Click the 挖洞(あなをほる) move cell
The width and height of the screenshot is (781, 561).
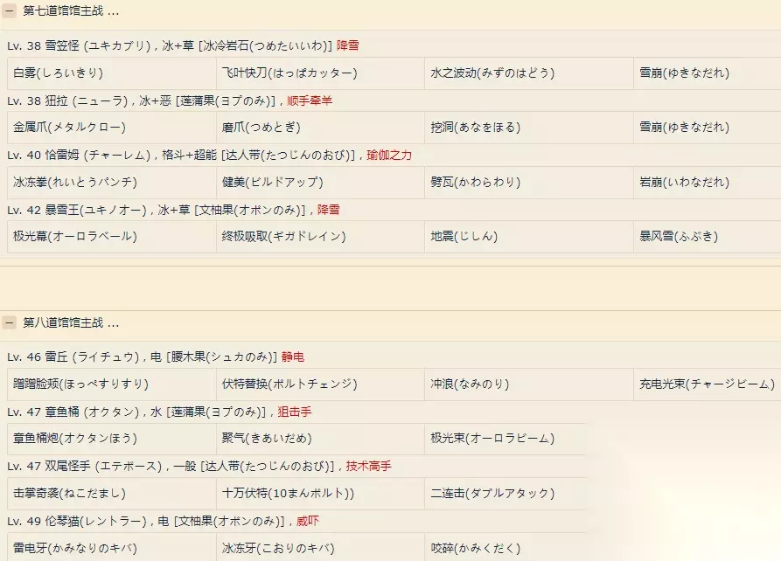[x=529, y=128]
